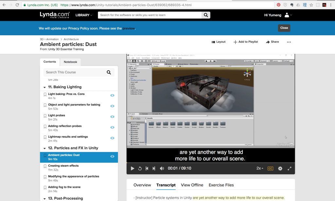Bookmark Lightmap results and settings
The width and height of the screenshot is (335, 201).
click(45, 137)
